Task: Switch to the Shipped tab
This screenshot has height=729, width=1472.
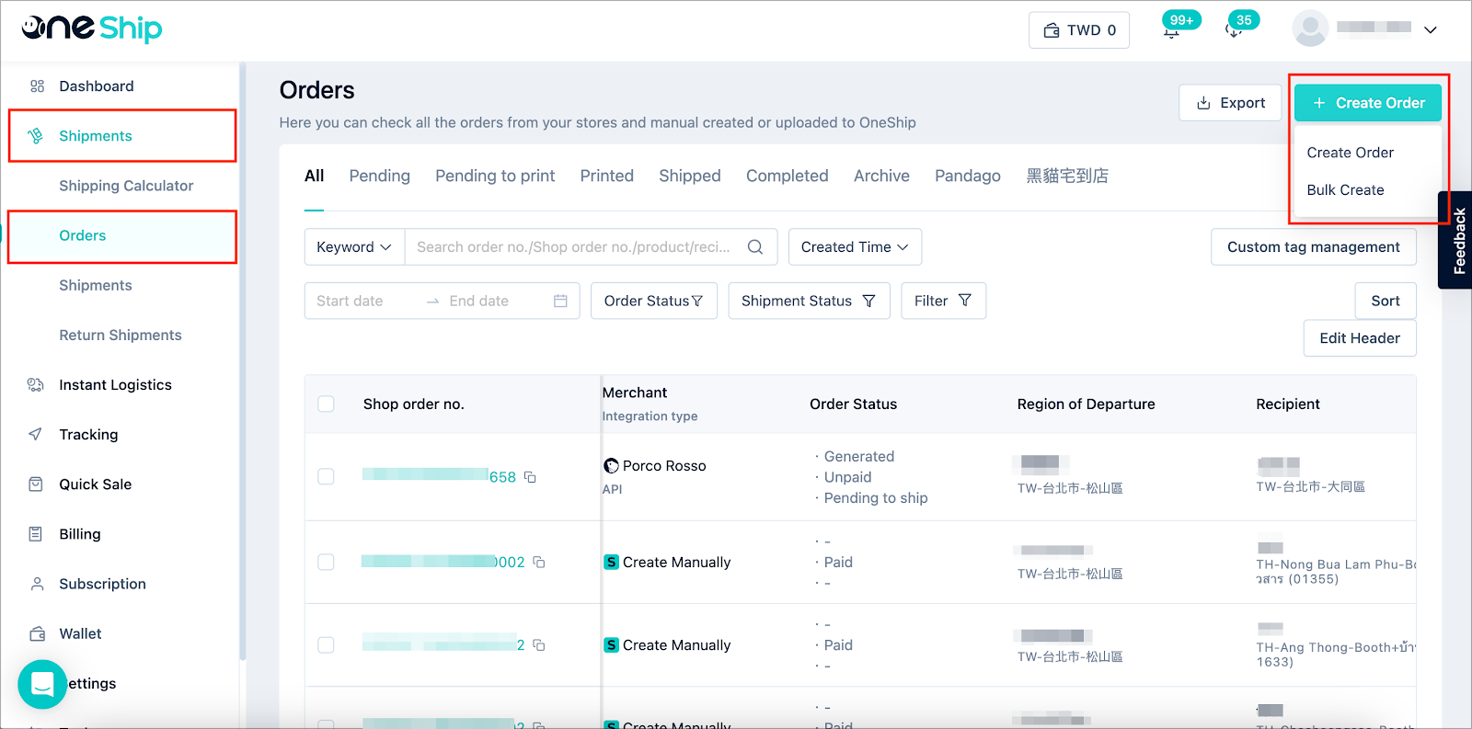Action: pyautogui.click(x=689, y=176)
